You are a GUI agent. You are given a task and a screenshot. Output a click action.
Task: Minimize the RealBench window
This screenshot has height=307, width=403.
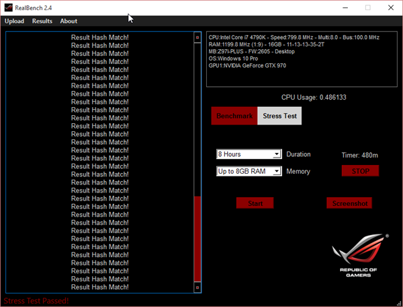coord(345,7)
